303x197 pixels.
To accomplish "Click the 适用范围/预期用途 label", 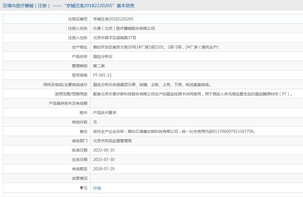I will (71, 94).
